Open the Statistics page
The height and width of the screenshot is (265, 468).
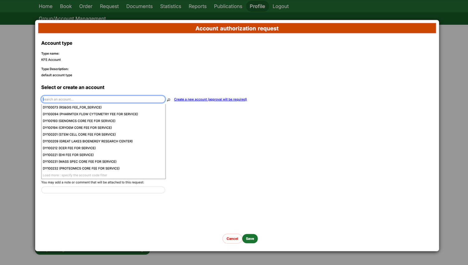pyautogui.click(x=170, y=6)
